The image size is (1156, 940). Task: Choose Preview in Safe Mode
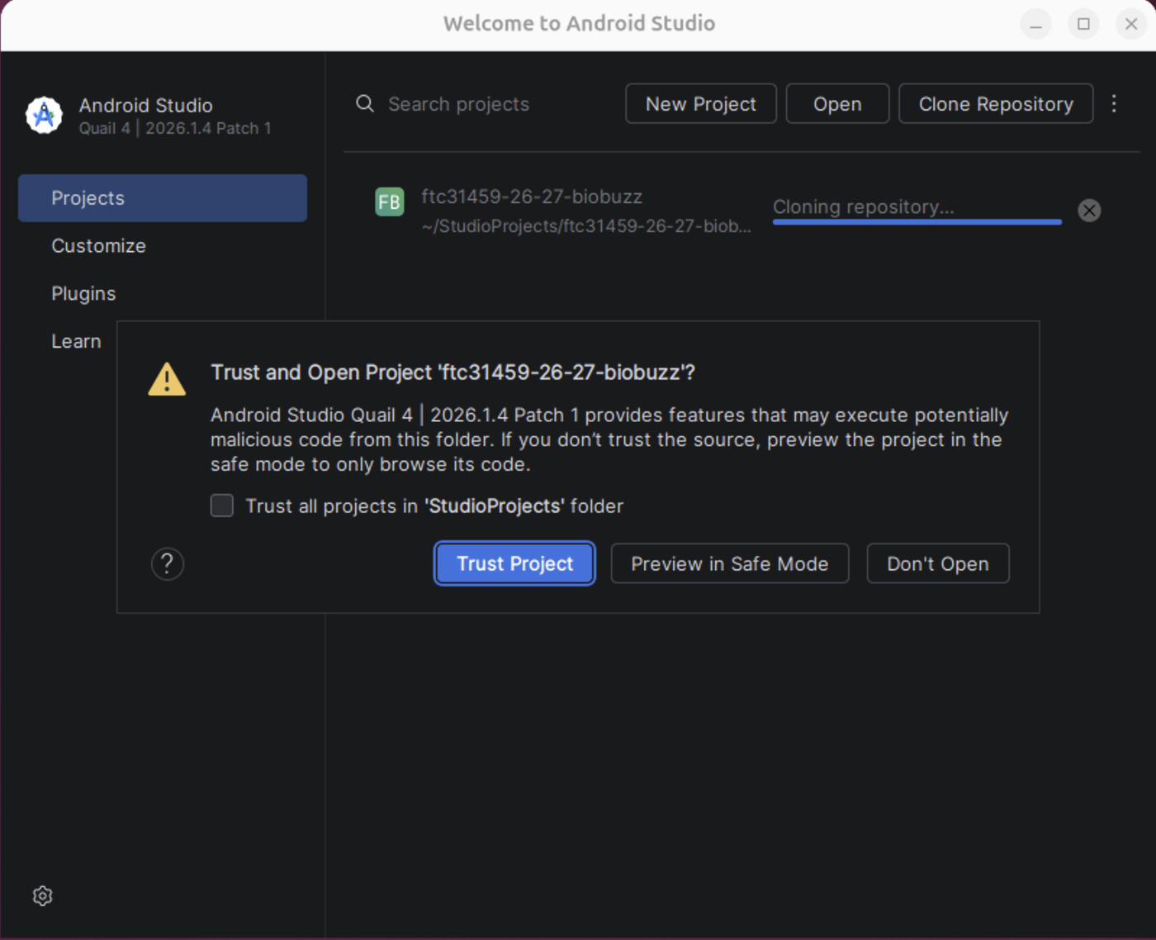tap(730, 563)
